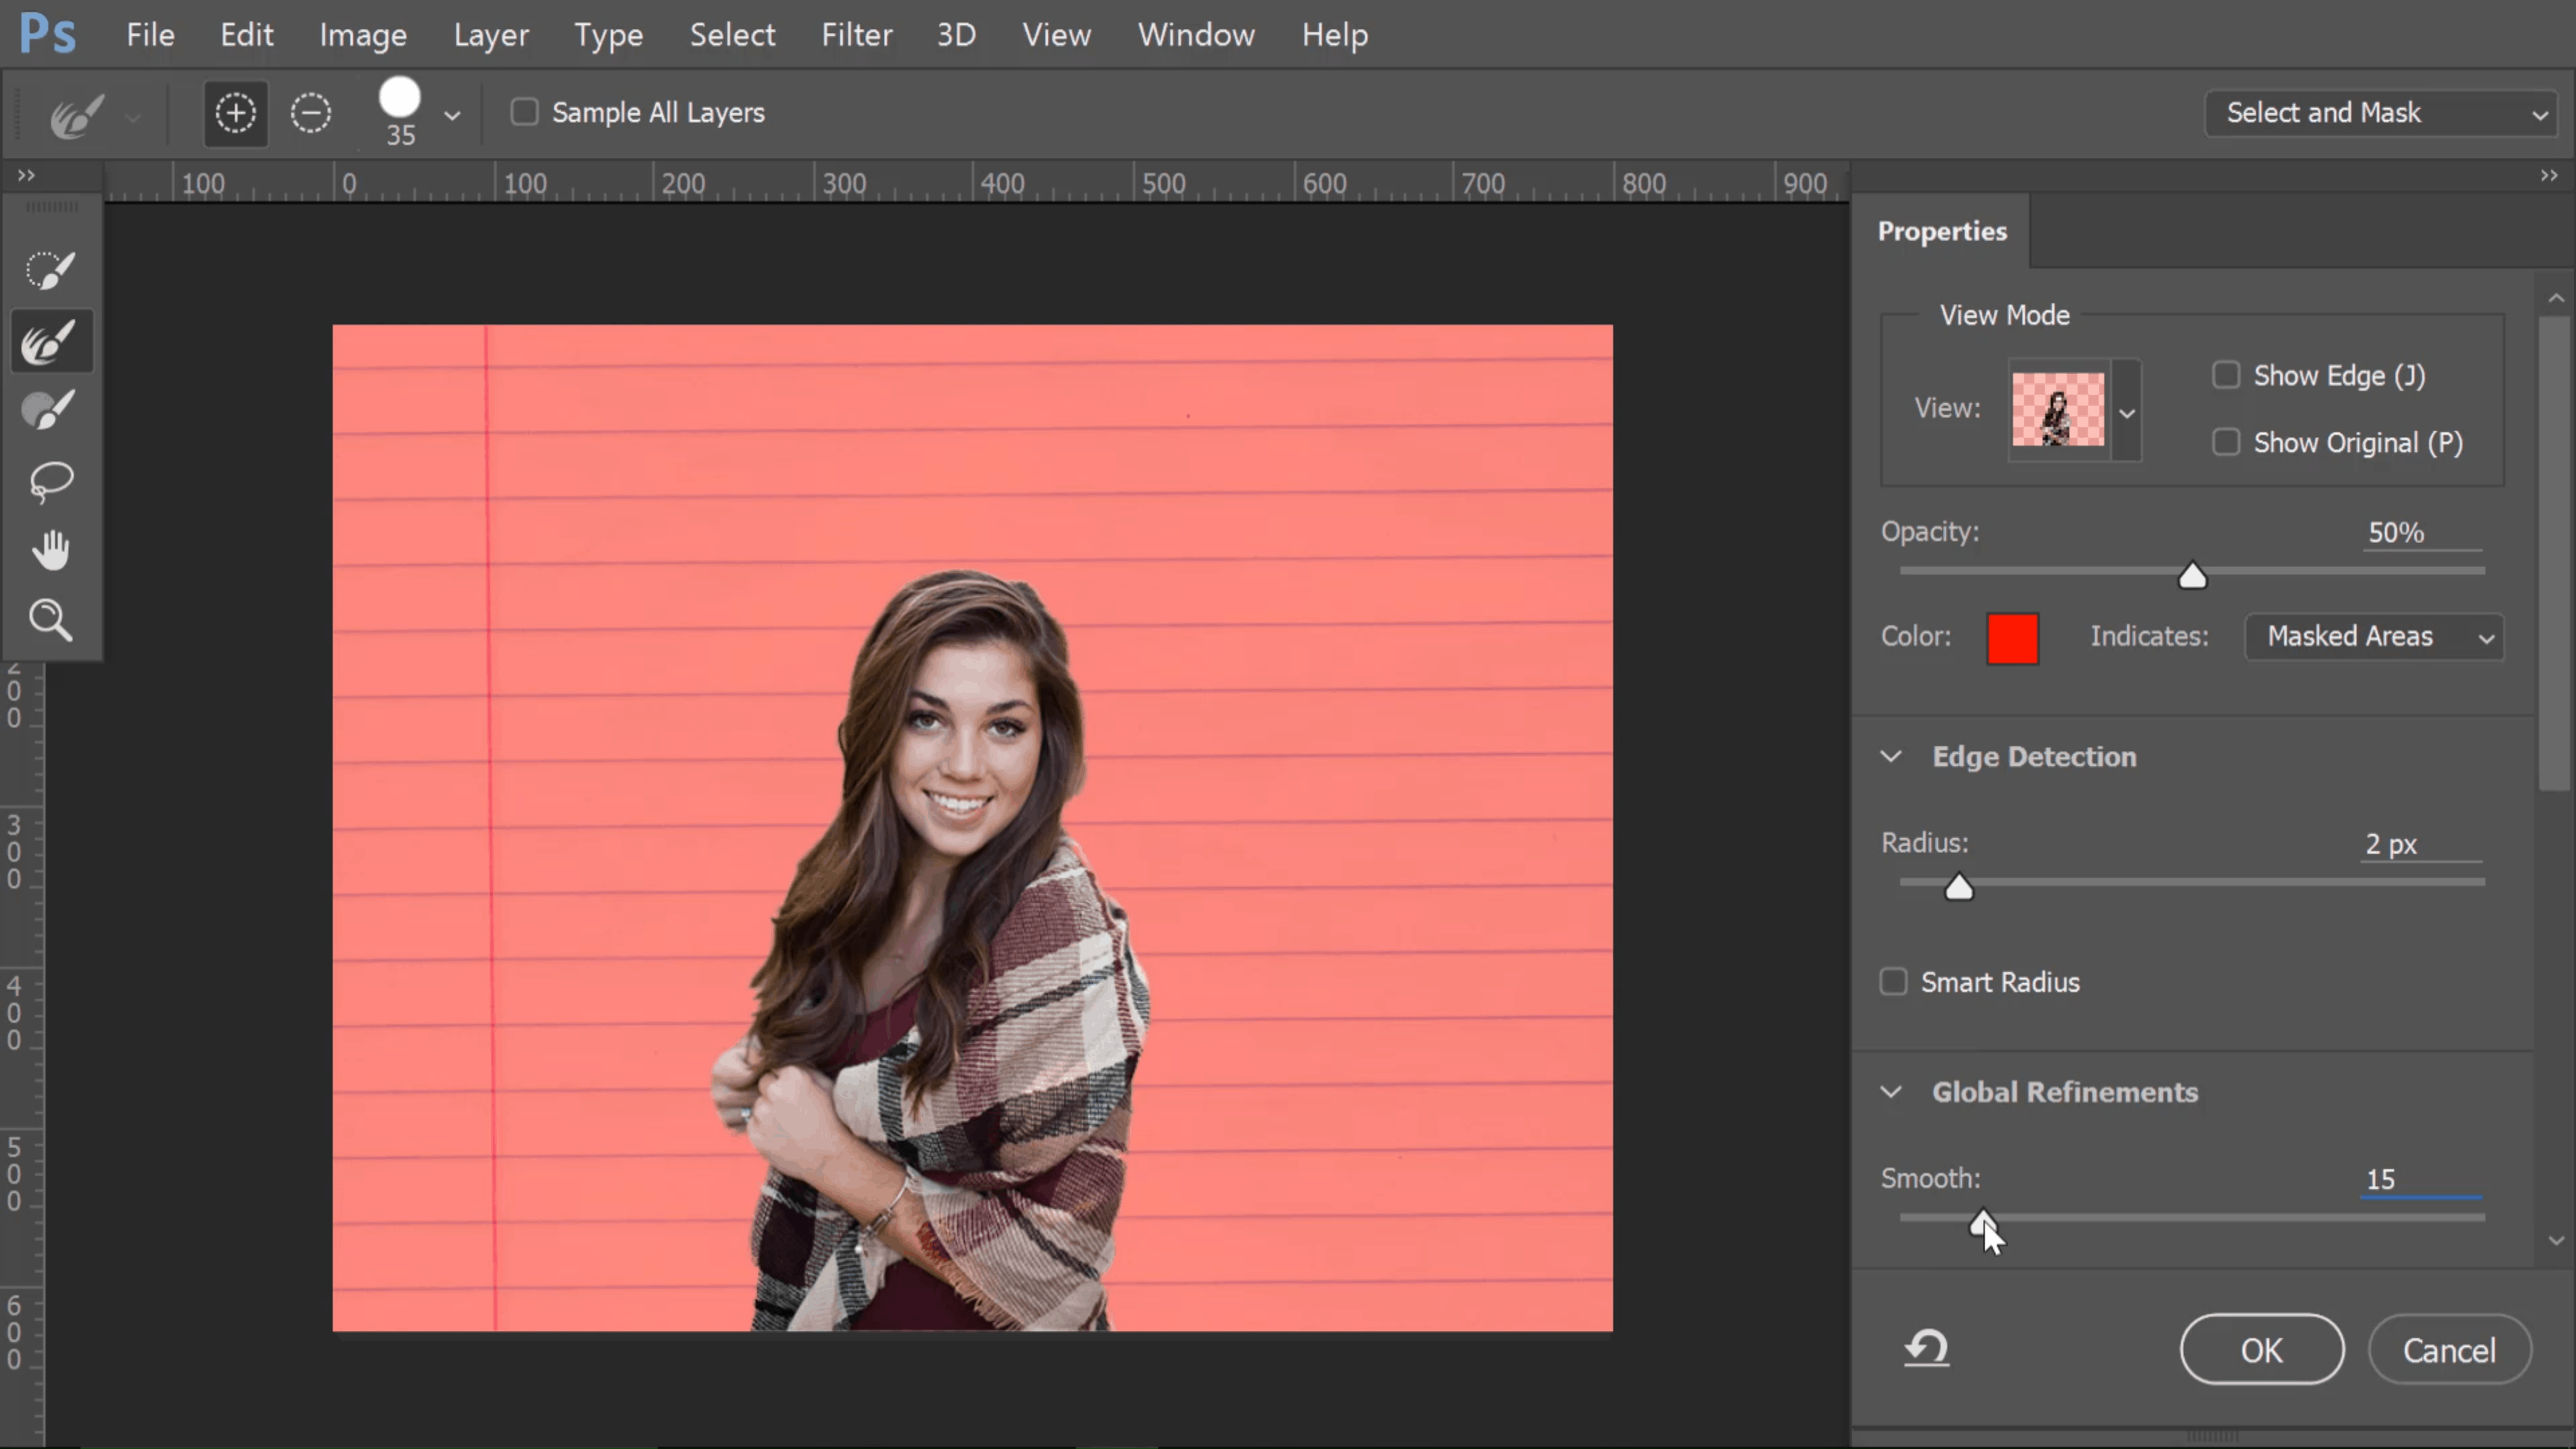Open the 3D menu
2576x1449 pixels.
tap(956, 35)
